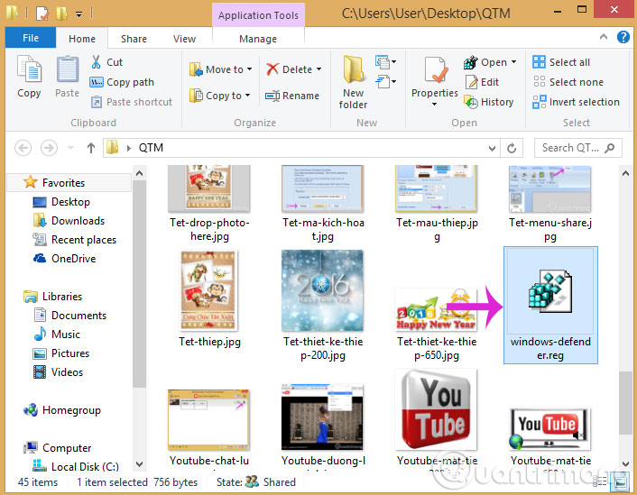The image size is (637, 495).
Task: Click the Copy icon in Clipboard group
Action: pyautogui.click(x=29, y=70)
